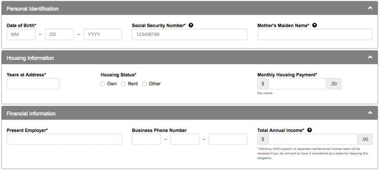Click the Present Employer field
Image resolution: width=379 pixels, height=170 pixels.
tap(64, 139)
